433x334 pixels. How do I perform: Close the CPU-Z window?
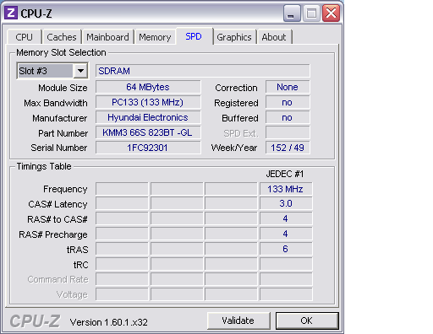[331, 13]
